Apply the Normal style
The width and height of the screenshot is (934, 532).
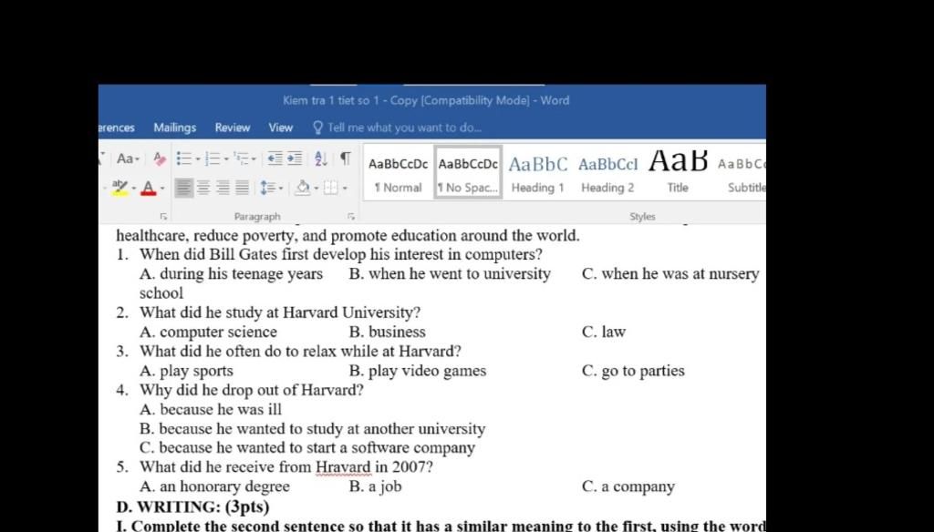click(398, 173)
